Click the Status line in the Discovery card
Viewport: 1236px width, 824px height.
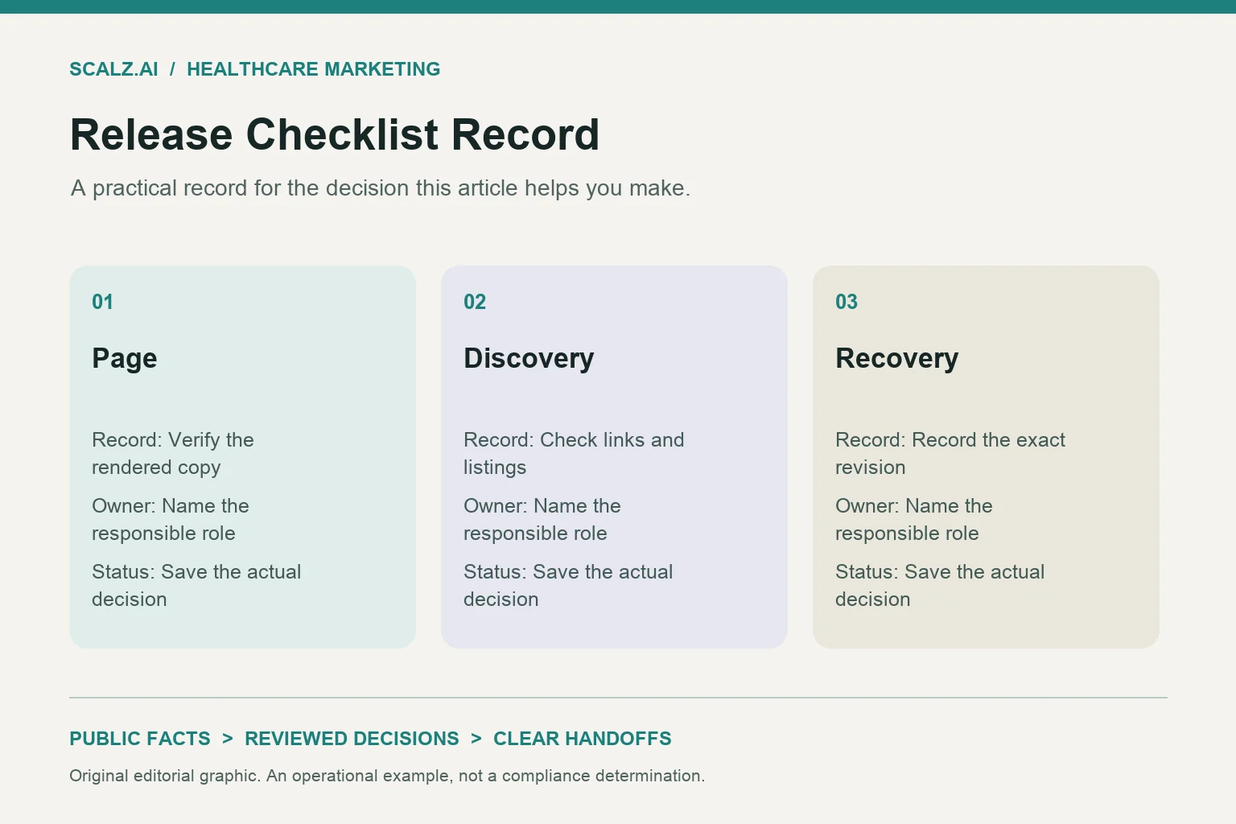[568, 586]
